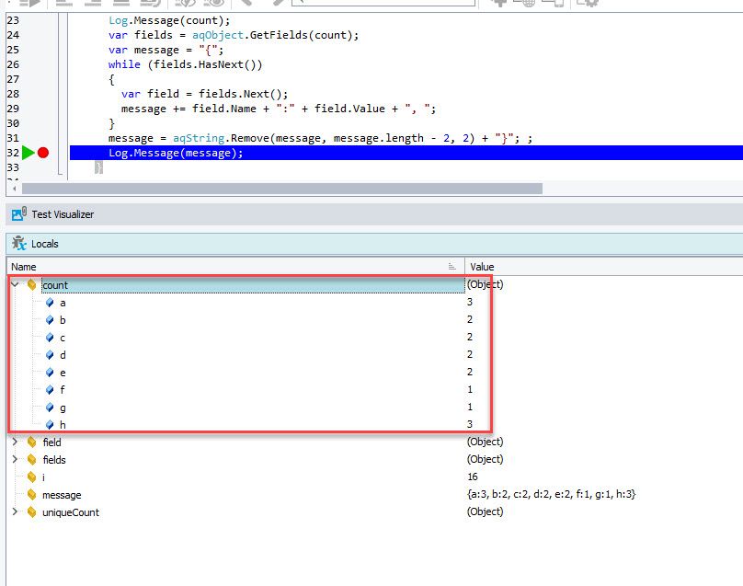Click the blue field icon next to a
This screenshot has width=743, height=586.
pyautogui.click(x=50, y=303)
